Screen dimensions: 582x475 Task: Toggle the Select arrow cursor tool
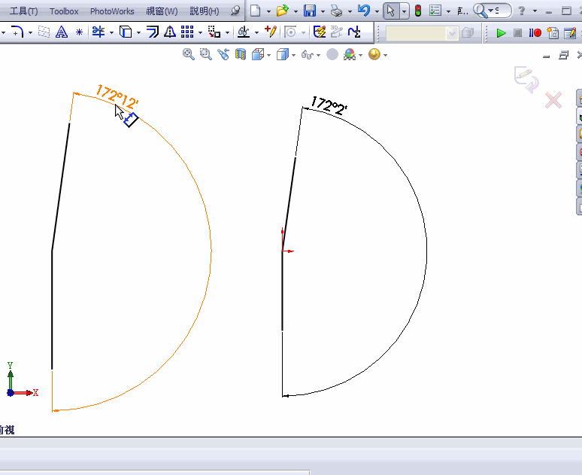[x=390, y=11]
